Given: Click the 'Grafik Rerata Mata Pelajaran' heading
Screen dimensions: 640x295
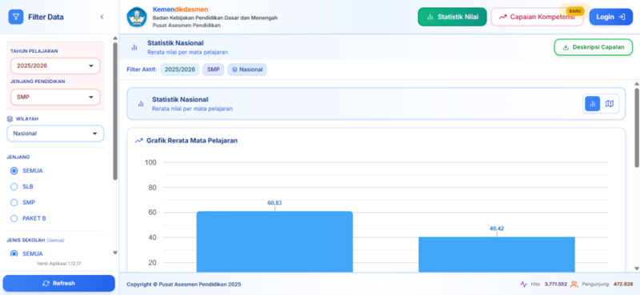Looking at the screenshot, I should click(192, 141).
